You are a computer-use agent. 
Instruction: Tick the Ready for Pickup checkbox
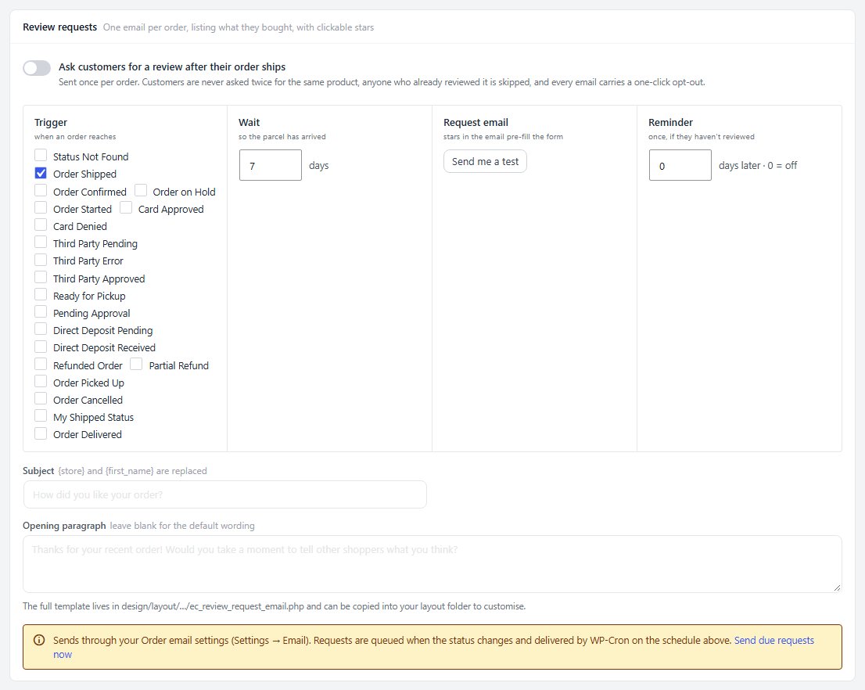41,294
